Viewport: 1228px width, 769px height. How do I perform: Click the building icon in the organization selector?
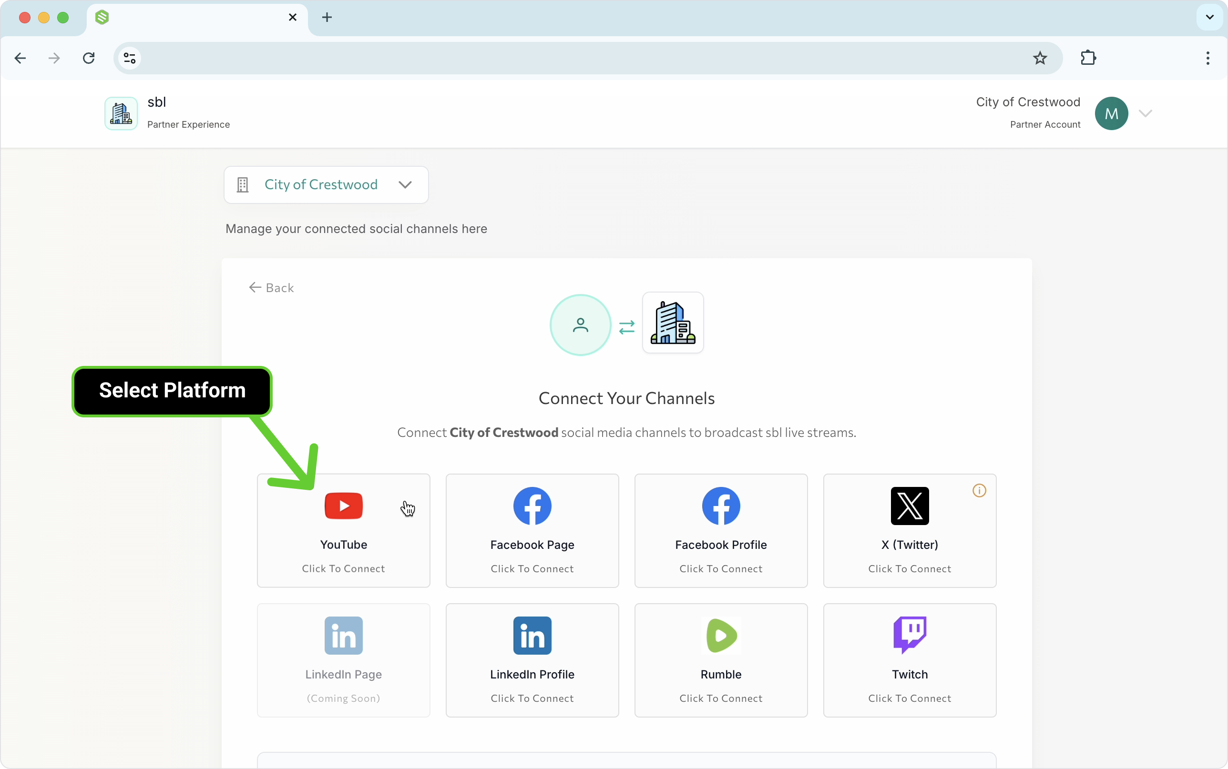pyautogui.click(x=243, y=184)
